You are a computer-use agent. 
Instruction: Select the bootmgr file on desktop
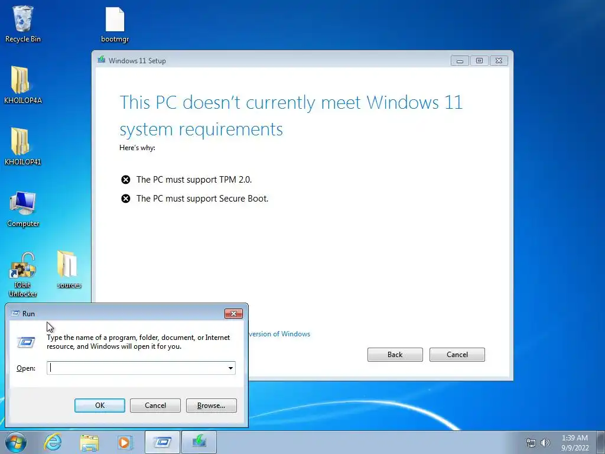[115, 25]
